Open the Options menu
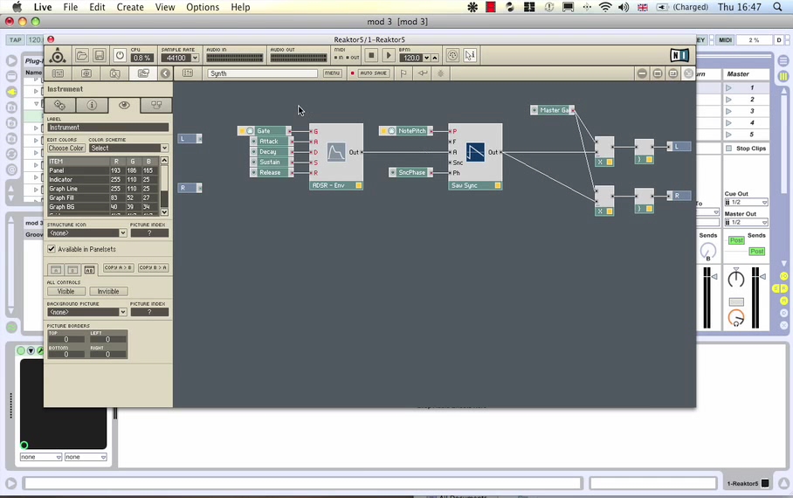Image resolution: width=793 pixels, height=498 pixels. (x=203, y=7)
